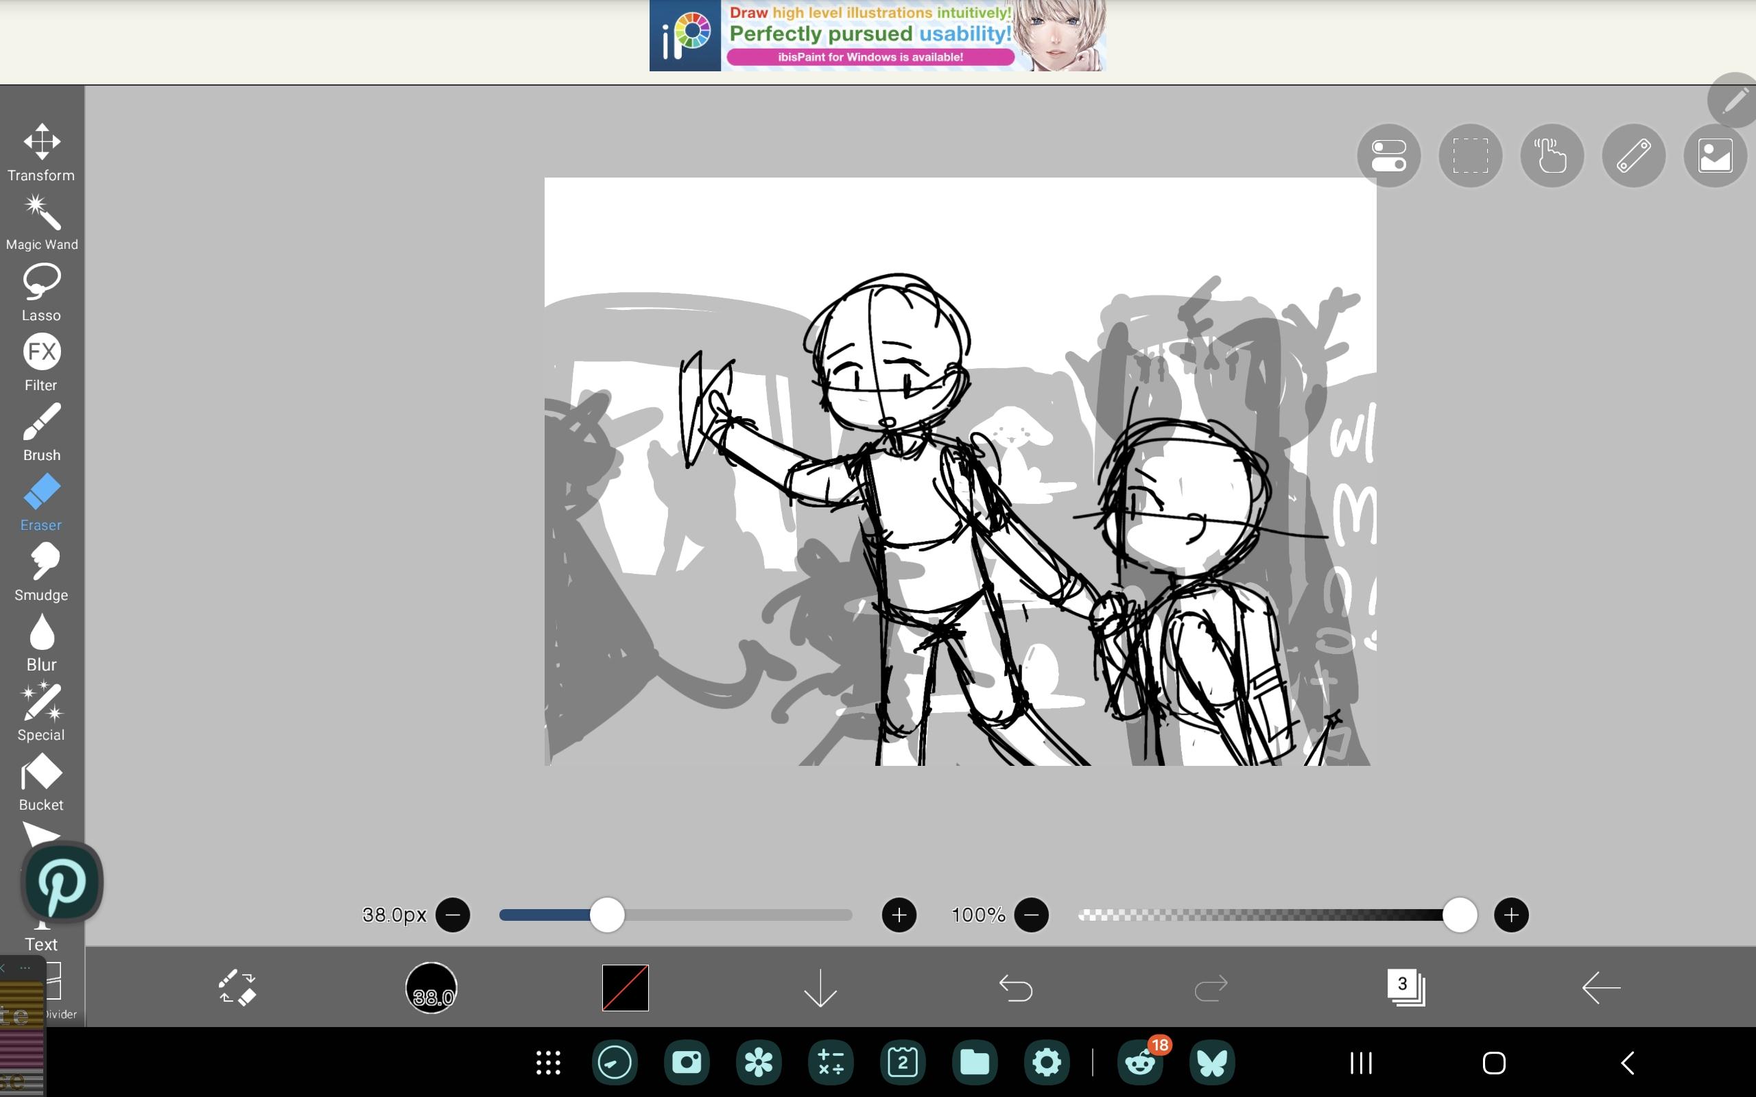Select the Smudge tool
Image resolution: width=1756 pixels, height=1097 pixels.
pyautogui.click(x=41, y=572)
